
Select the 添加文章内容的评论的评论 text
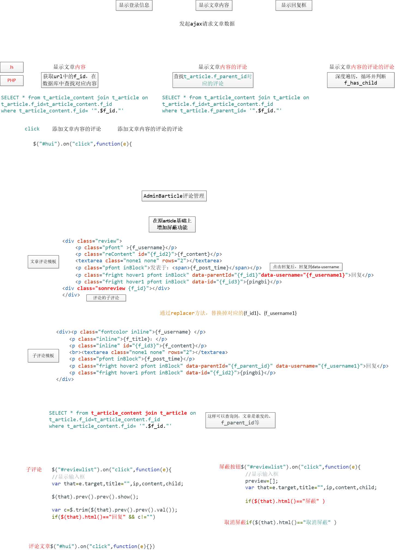point(150,129)
